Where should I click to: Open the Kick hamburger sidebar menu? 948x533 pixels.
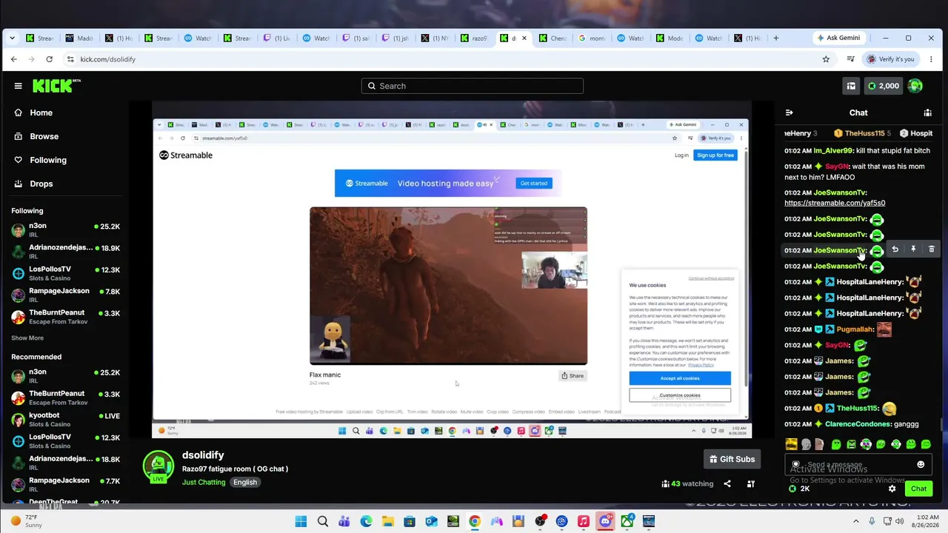click(18, 86)
